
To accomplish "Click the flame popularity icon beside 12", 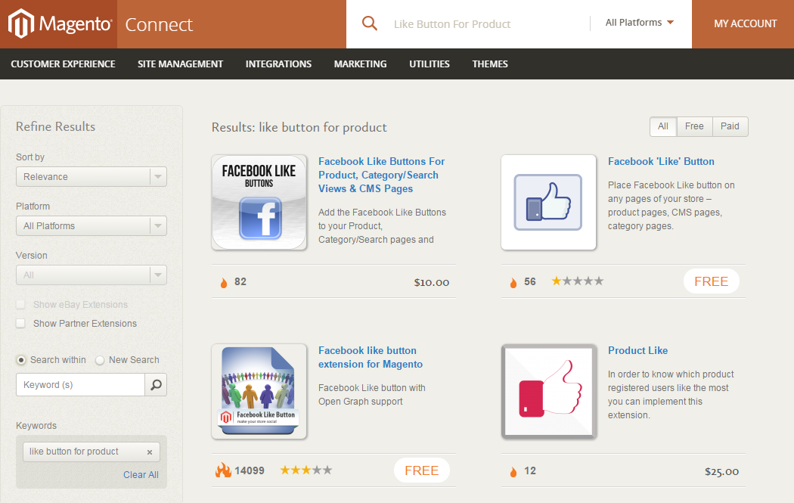I will point(513,471).
